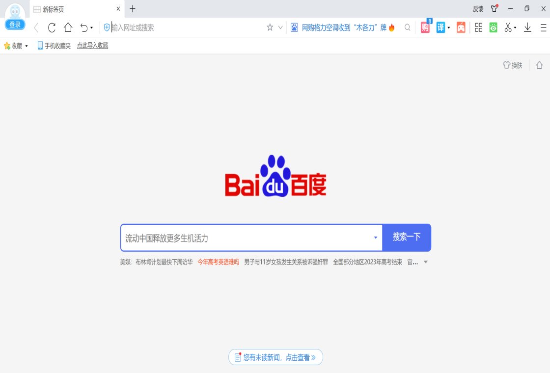Screen dimensions: 550x373
Task: Open the 译 translate extension icon
Action: (x=440, y=27)
